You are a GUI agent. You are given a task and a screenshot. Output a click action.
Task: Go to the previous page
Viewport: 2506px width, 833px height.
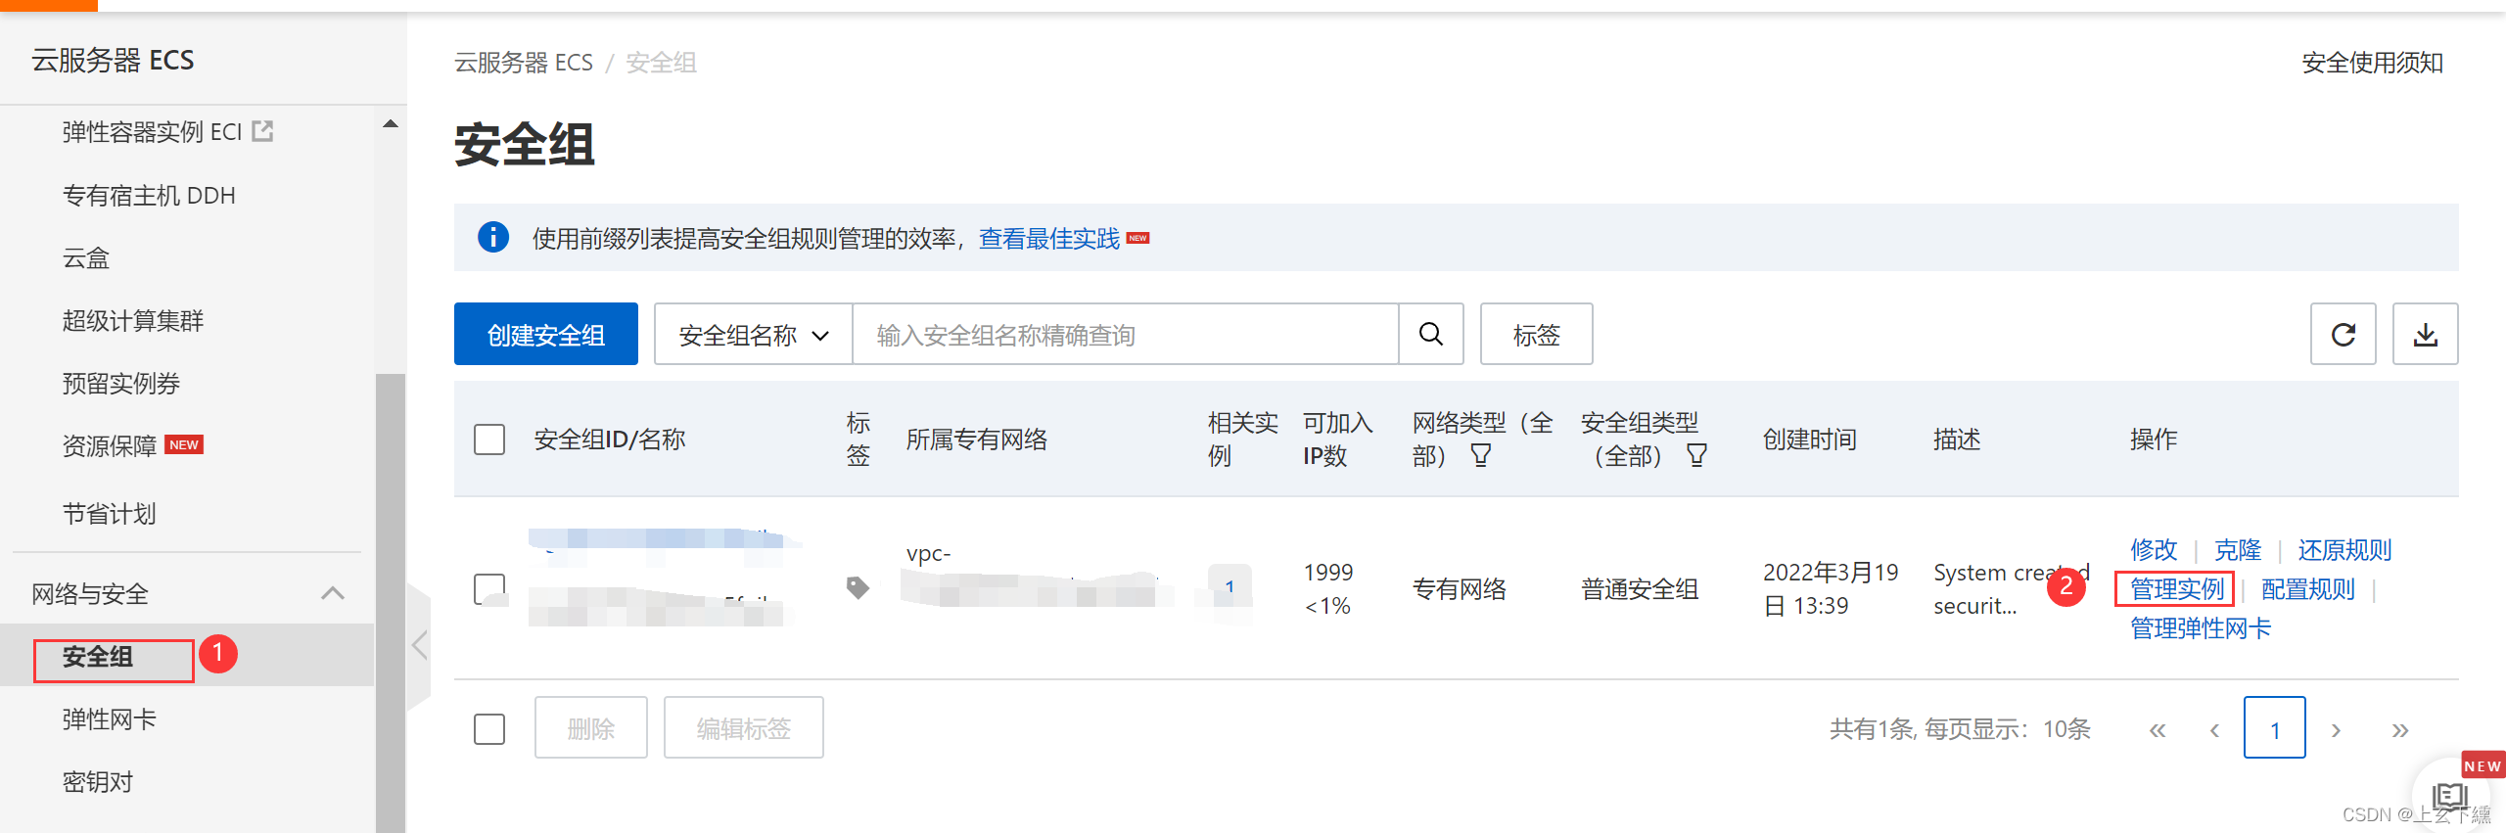click(2214, 729)
